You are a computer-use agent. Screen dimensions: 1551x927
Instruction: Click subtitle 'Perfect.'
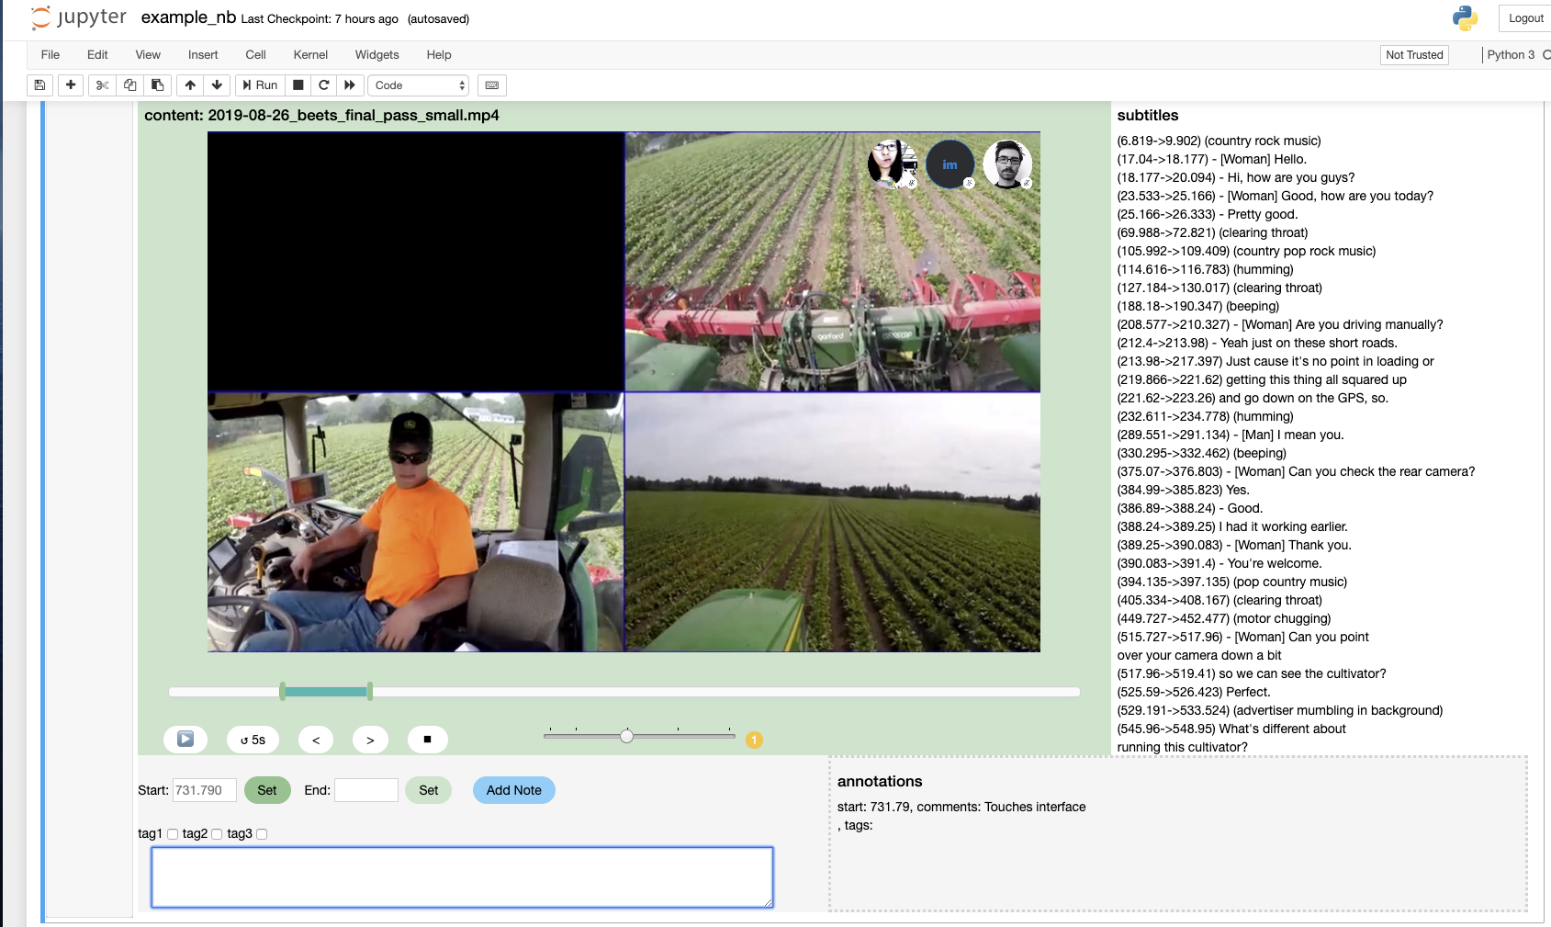pyautogui.click(x=1194, y=692)
